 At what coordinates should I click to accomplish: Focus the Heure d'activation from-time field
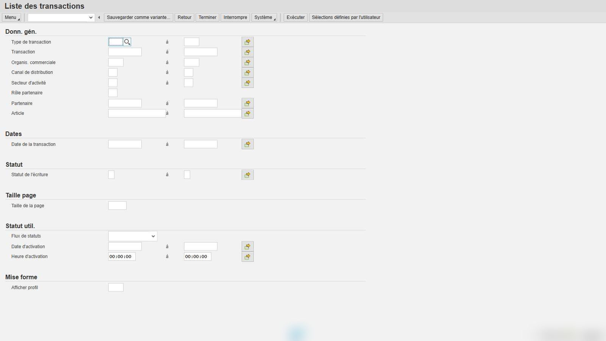pyautogui.click(x=122, y=257)
